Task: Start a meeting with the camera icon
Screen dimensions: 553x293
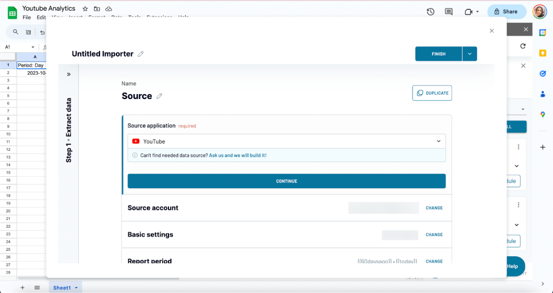Action: [x=468, y=12]
